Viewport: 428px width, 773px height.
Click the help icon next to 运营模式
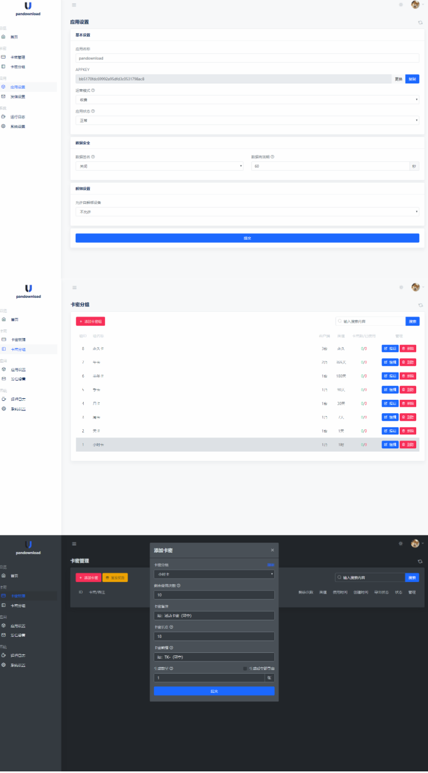pyautogui.click(x=93, y=90)
